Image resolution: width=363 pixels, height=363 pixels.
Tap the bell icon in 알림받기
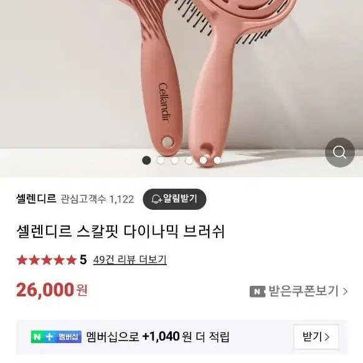point(156,199)
